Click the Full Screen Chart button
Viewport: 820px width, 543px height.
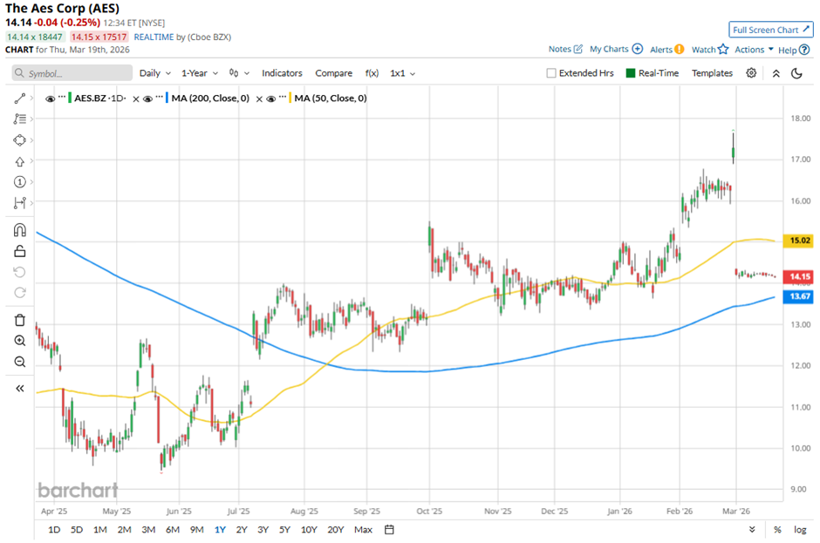point(771,30)
